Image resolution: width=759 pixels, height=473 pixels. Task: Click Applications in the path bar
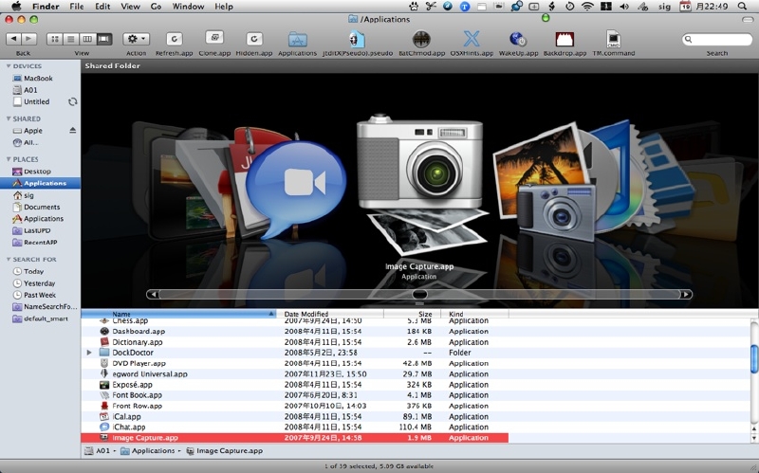pos(148,451)
